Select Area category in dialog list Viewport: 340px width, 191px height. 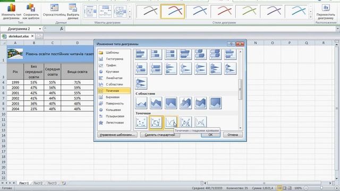[114, 84]
